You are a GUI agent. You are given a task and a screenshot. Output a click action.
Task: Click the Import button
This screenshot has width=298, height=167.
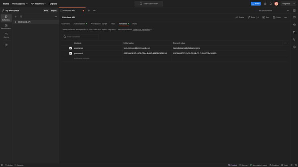[x=54, y=11]
